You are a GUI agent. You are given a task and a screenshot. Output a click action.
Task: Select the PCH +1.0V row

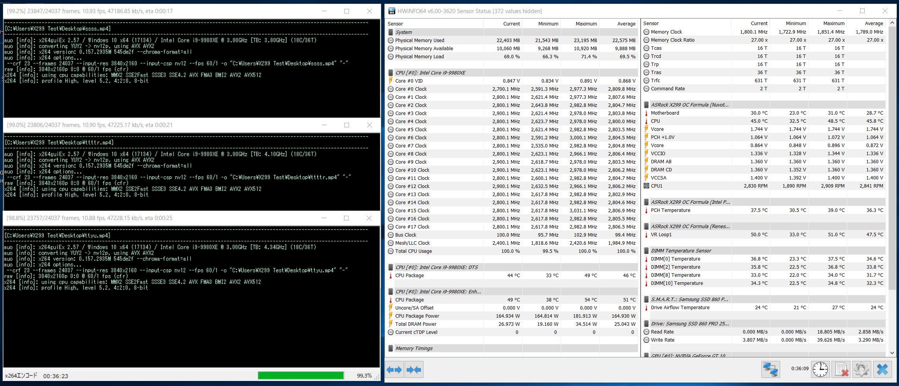(x=764, y=137)
